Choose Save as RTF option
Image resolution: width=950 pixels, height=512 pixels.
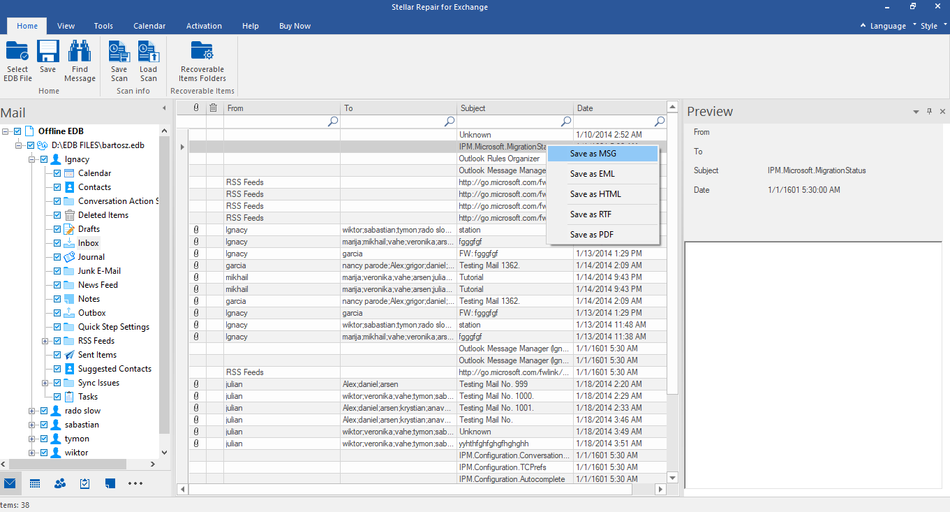point(603,214)
